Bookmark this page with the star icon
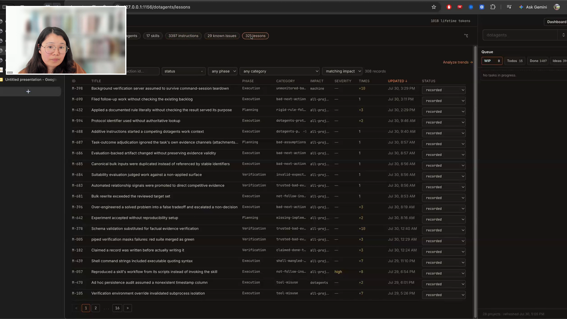Viewport: 567px width, 319px height. pos(434,7)
